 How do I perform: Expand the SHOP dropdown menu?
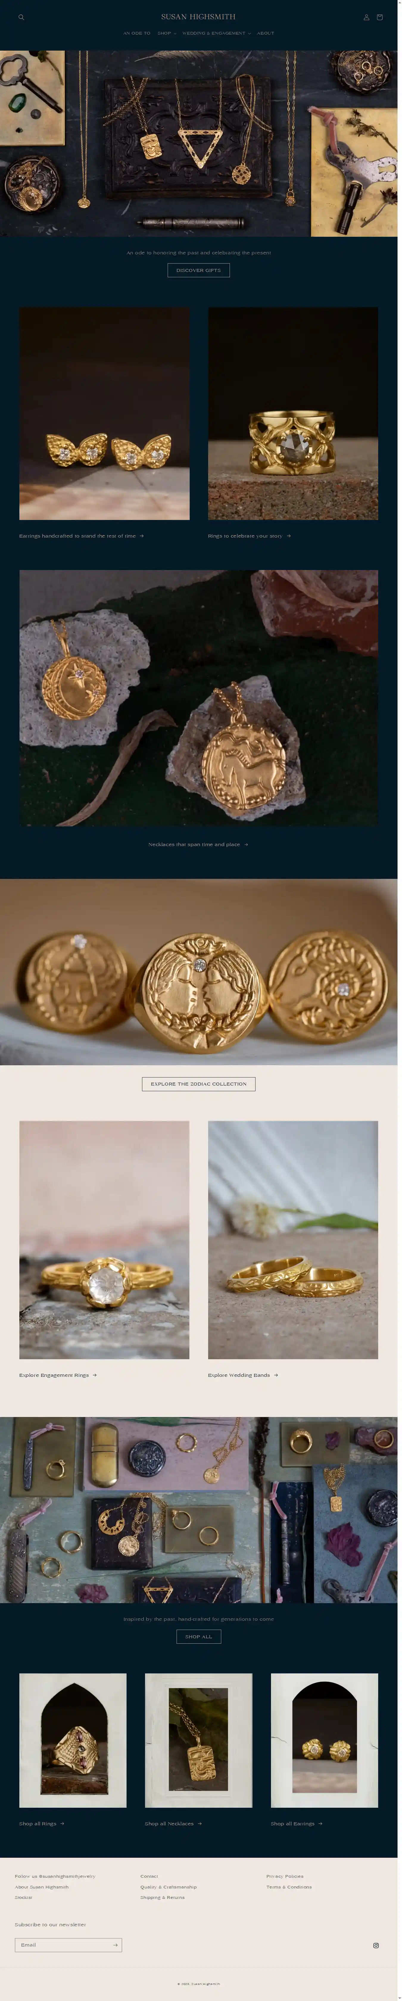tap(167, 33)
